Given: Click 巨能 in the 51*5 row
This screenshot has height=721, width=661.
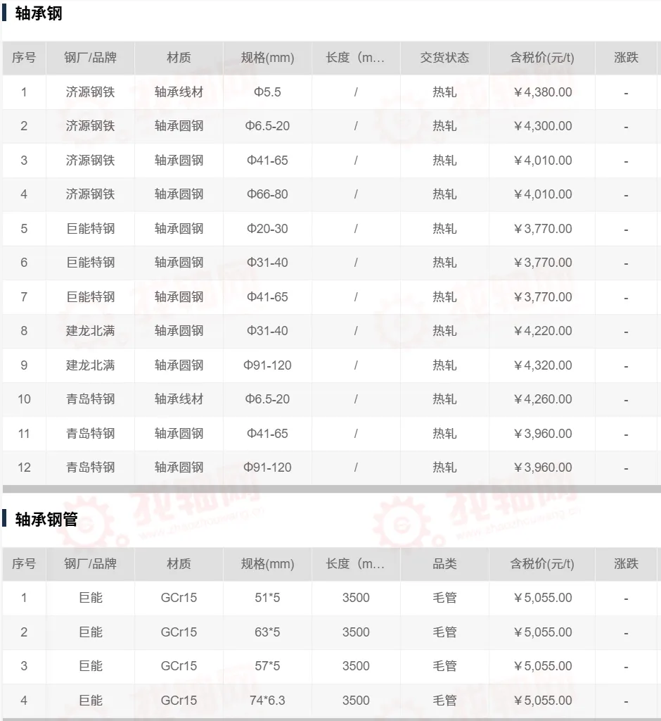Looking at the screenshot, I should 90,598.
